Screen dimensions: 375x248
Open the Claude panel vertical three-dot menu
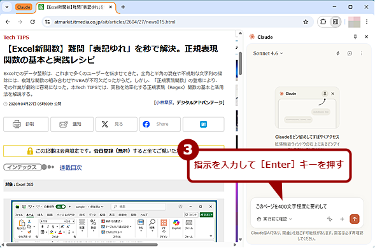pyautogui.click(x=362, y=53)
